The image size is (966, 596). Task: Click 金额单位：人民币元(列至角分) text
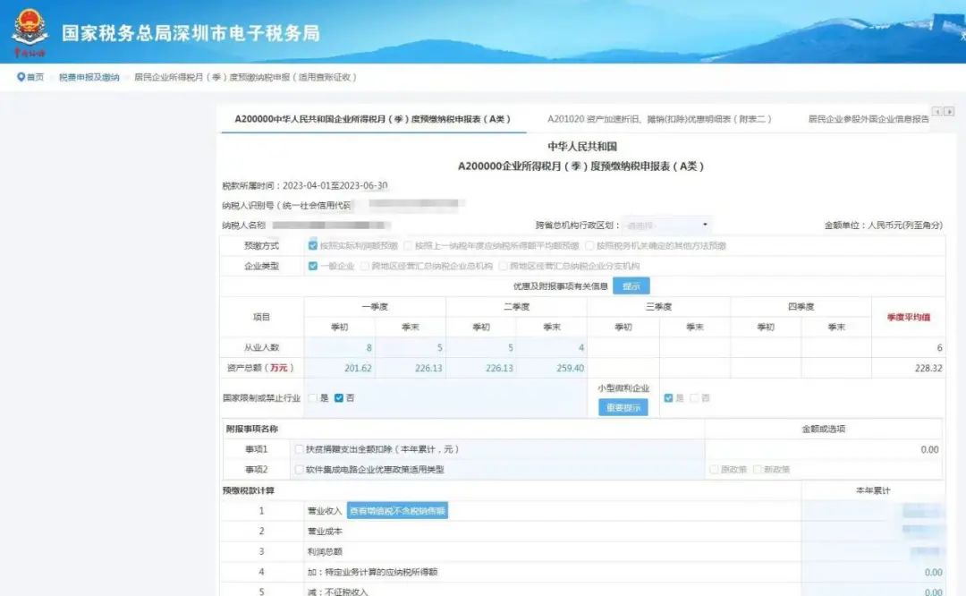[884, 225]
